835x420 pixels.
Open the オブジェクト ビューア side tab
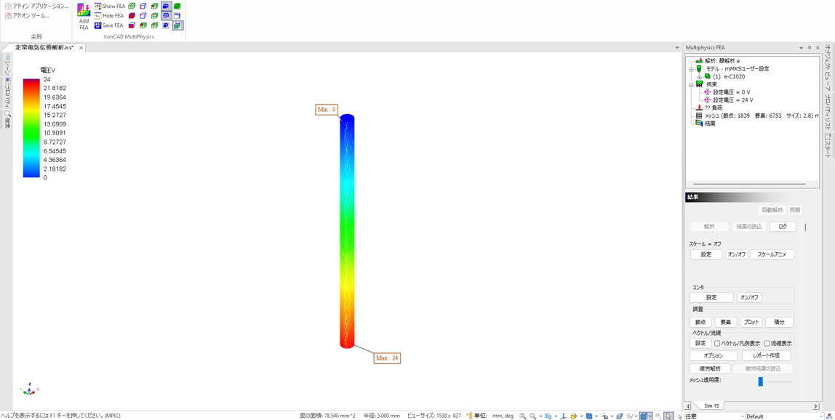point(828,68)
